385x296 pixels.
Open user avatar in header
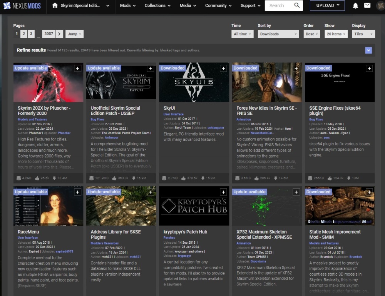pos(381,6)
